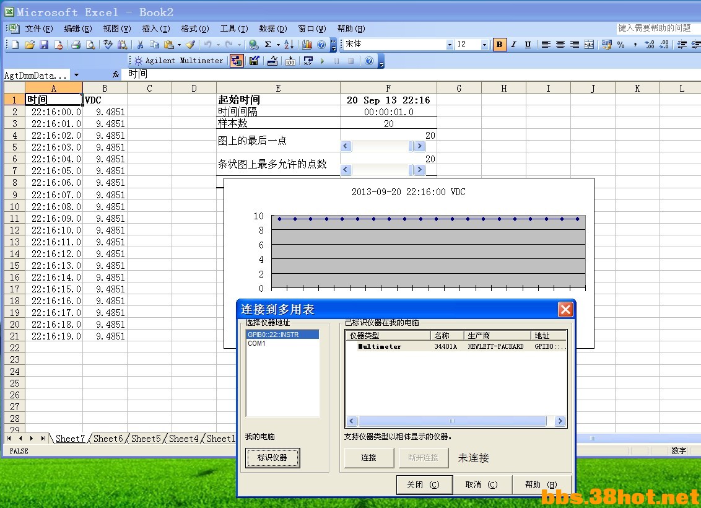Click the 帮助(H) dialog button
The width and height of the screenshot is (701, 508).
click(x=541, y=484)
